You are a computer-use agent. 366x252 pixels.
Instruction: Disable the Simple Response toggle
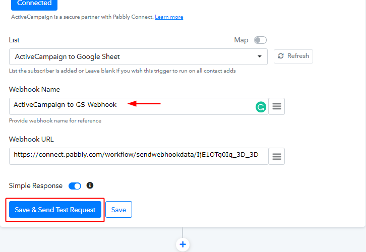point(75,186)
